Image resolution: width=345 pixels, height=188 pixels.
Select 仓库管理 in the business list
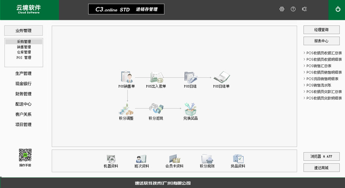pos(24,52)
